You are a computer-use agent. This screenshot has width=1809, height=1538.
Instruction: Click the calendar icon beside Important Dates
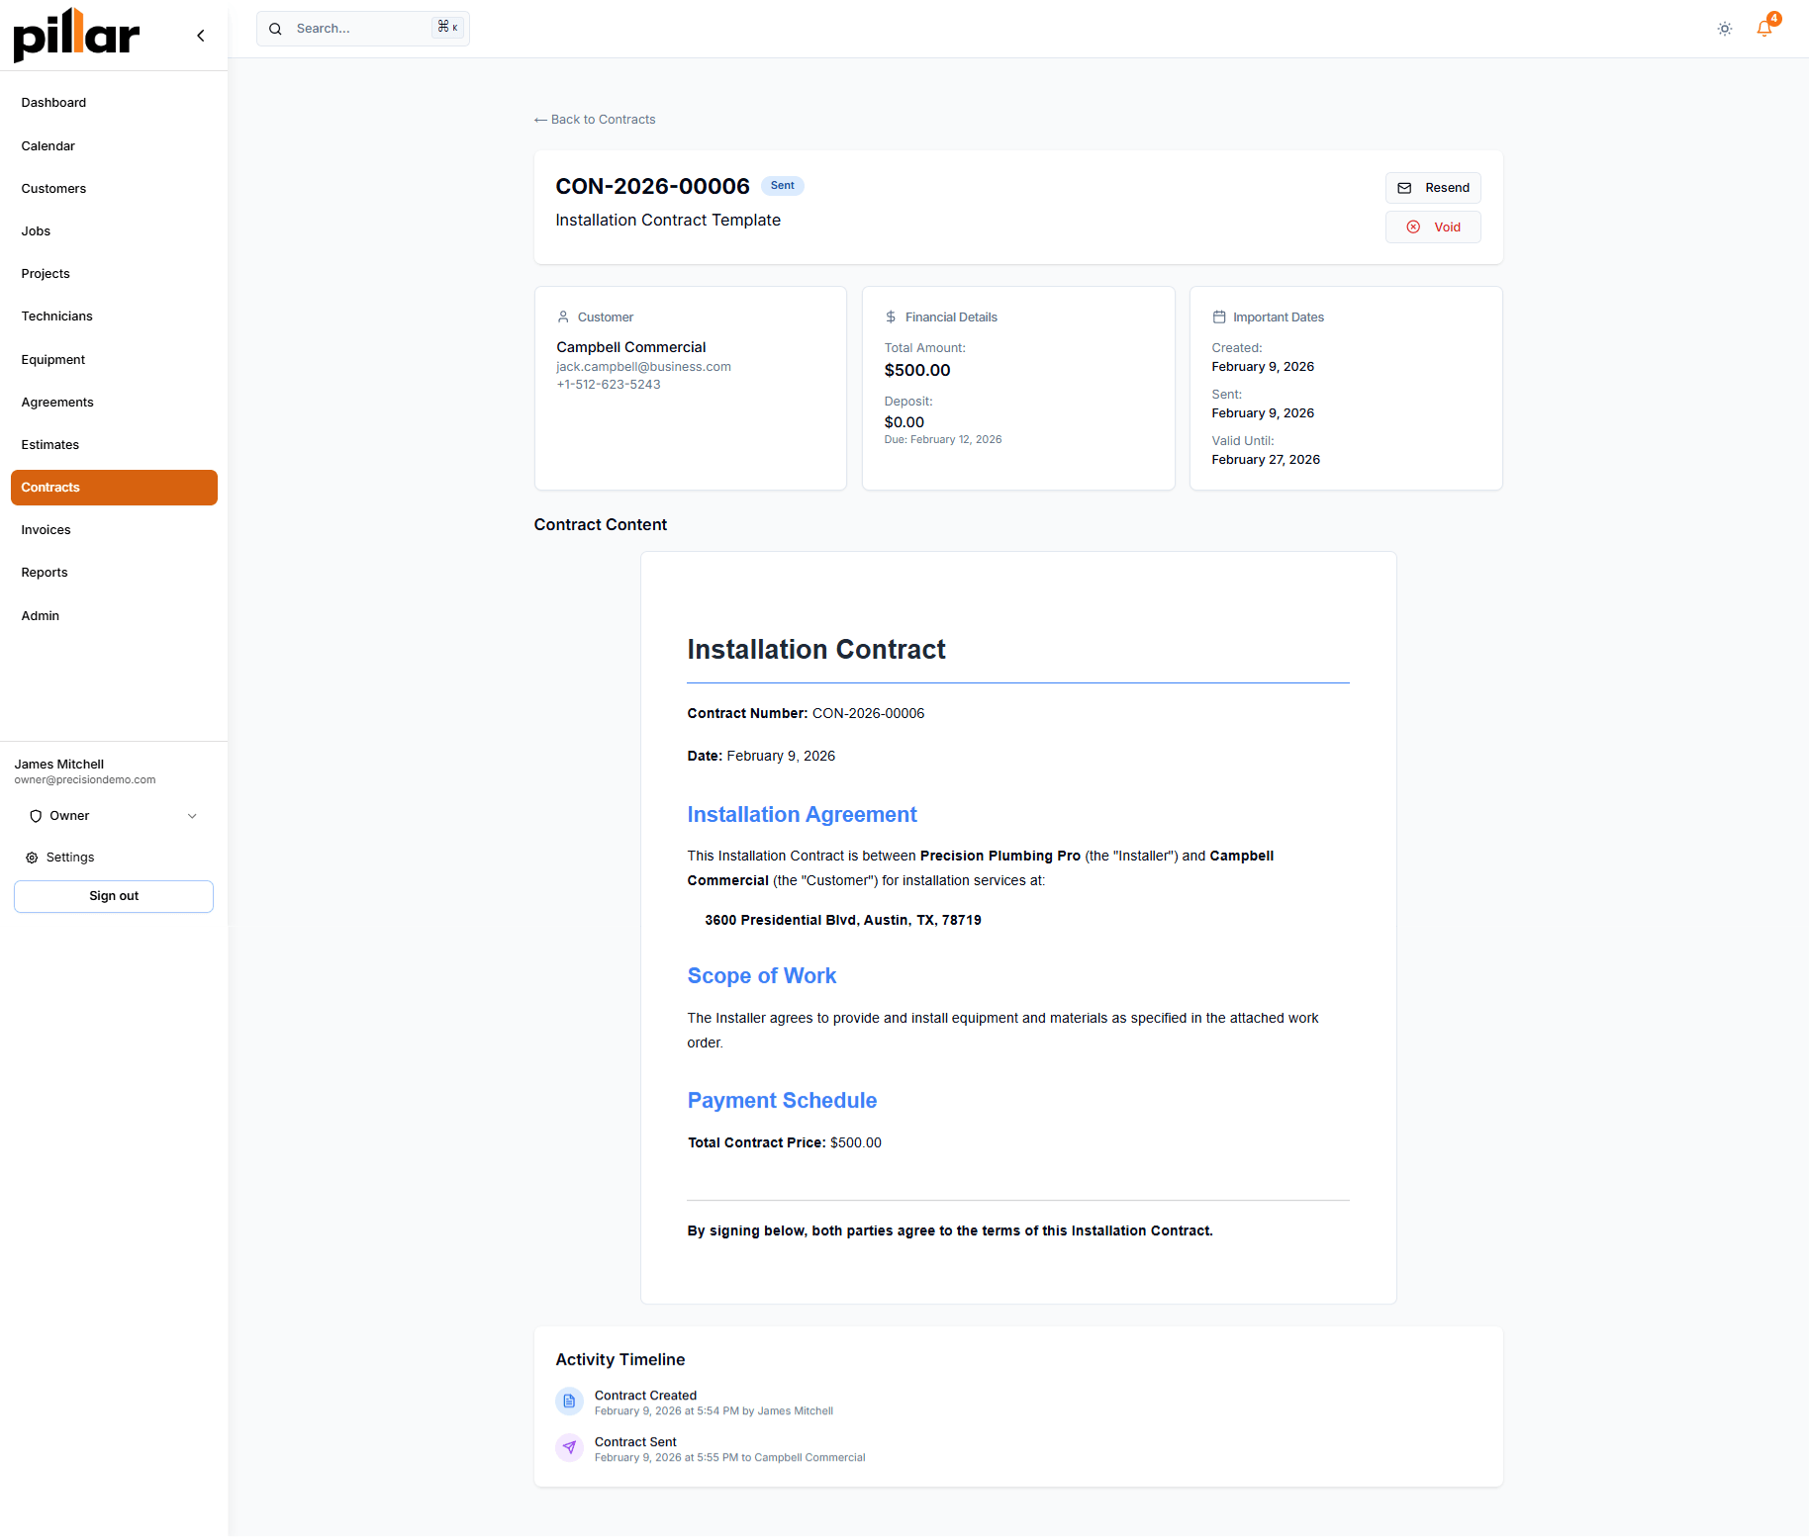[1219, 317]
